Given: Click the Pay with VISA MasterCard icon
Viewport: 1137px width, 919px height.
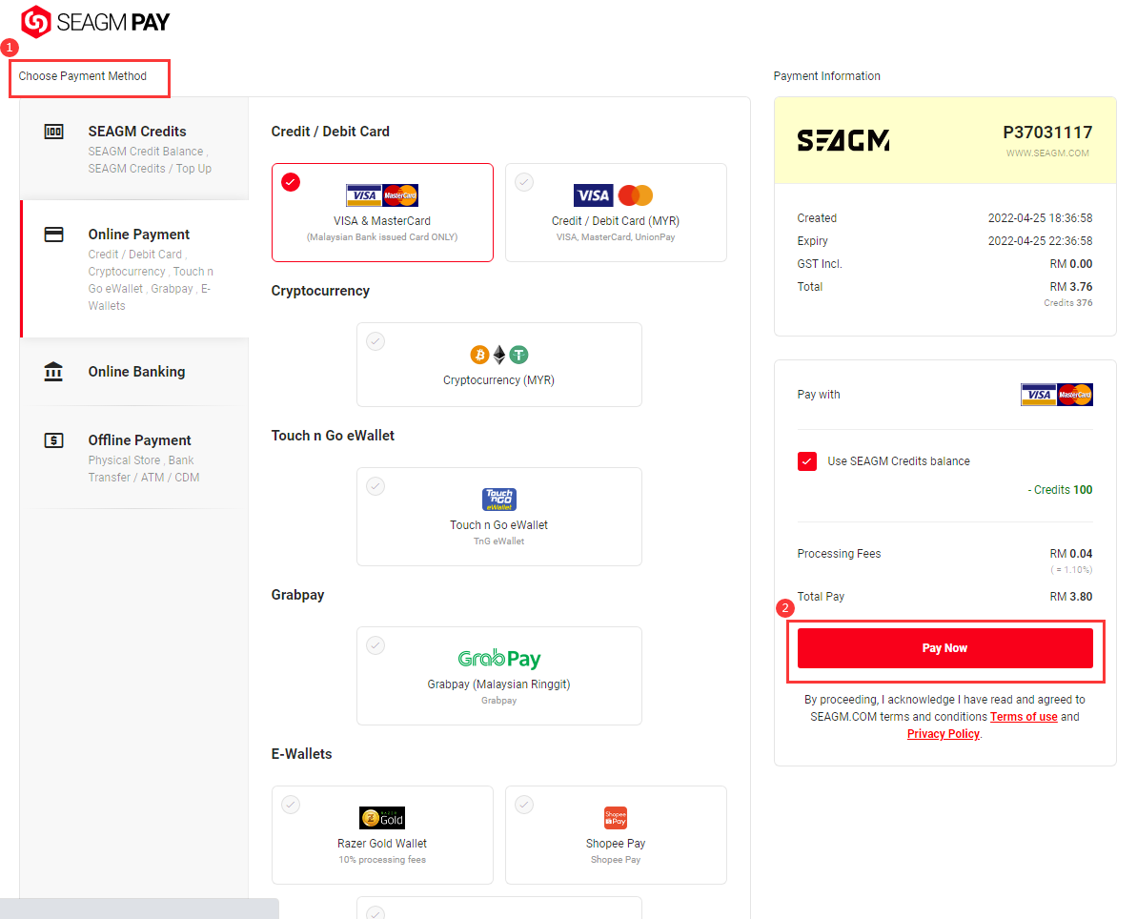Looking at the screenshot, I should [x=1057, y=395].
